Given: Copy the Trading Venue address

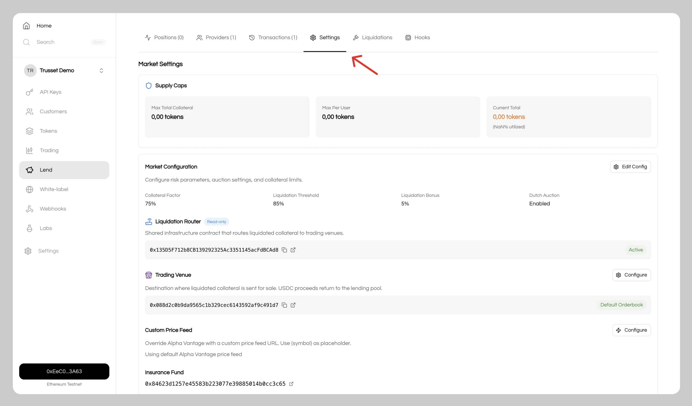Looking at the screenshot, I should [x=284, y=305].
